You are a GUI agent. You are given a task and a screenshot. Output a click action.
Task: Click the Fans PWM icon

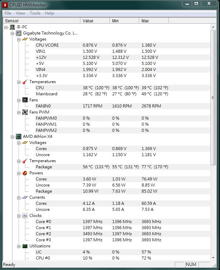25,112
